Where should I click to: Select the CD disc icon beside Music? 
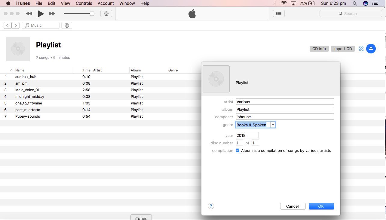coord(67,26)
